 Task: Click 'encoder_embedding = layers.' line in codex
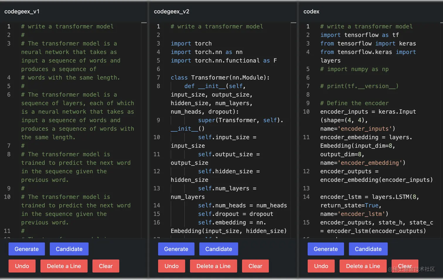click(366, 137)
